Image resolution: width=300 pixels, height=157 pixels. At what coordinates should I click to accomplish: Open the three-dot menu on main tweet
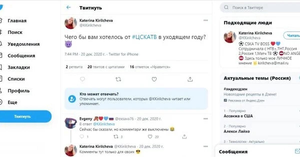tap(206, 20)
